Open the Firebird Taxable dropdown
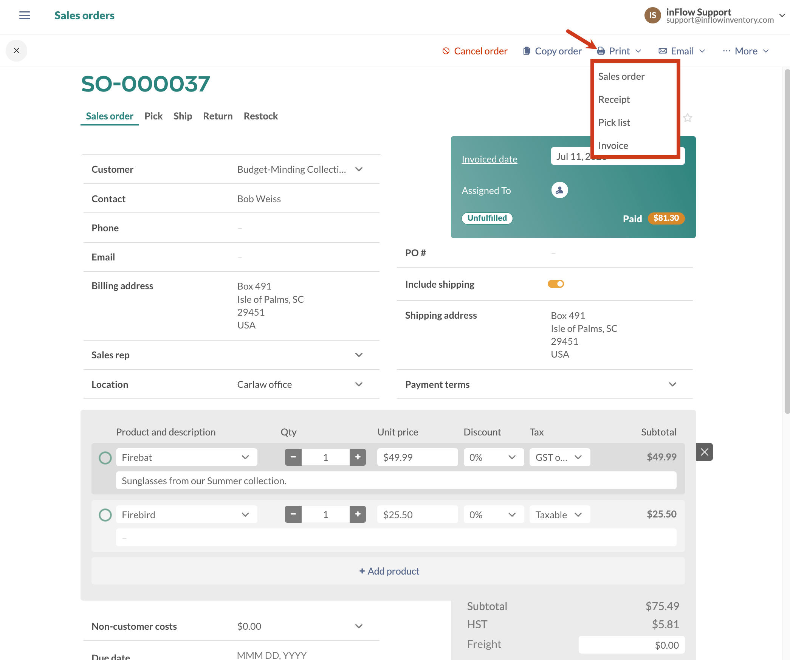790x660 pixels. point(559,514)
